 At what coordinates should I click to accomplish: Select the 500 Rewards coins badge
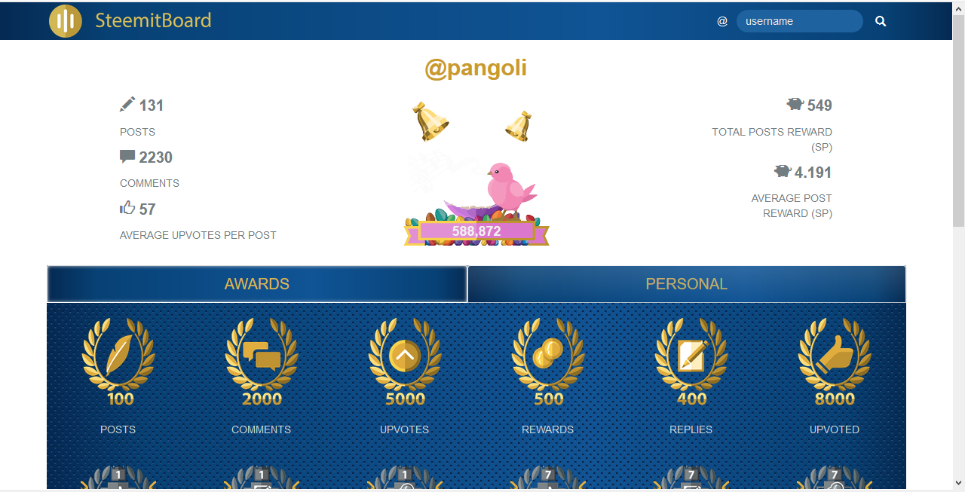[x=548, y=362]
